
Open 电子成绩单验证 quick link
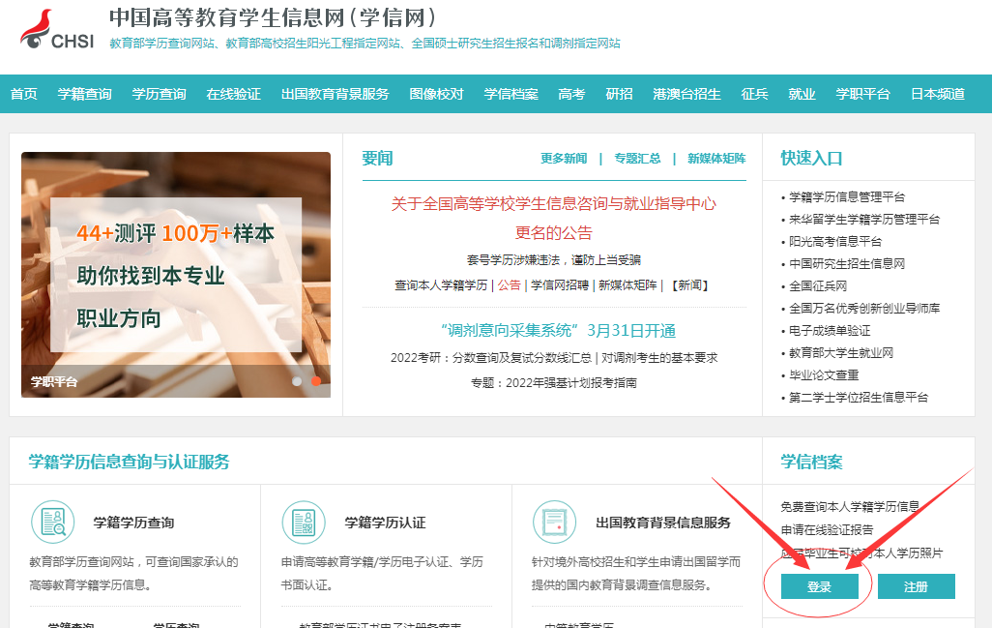point(830,331)
